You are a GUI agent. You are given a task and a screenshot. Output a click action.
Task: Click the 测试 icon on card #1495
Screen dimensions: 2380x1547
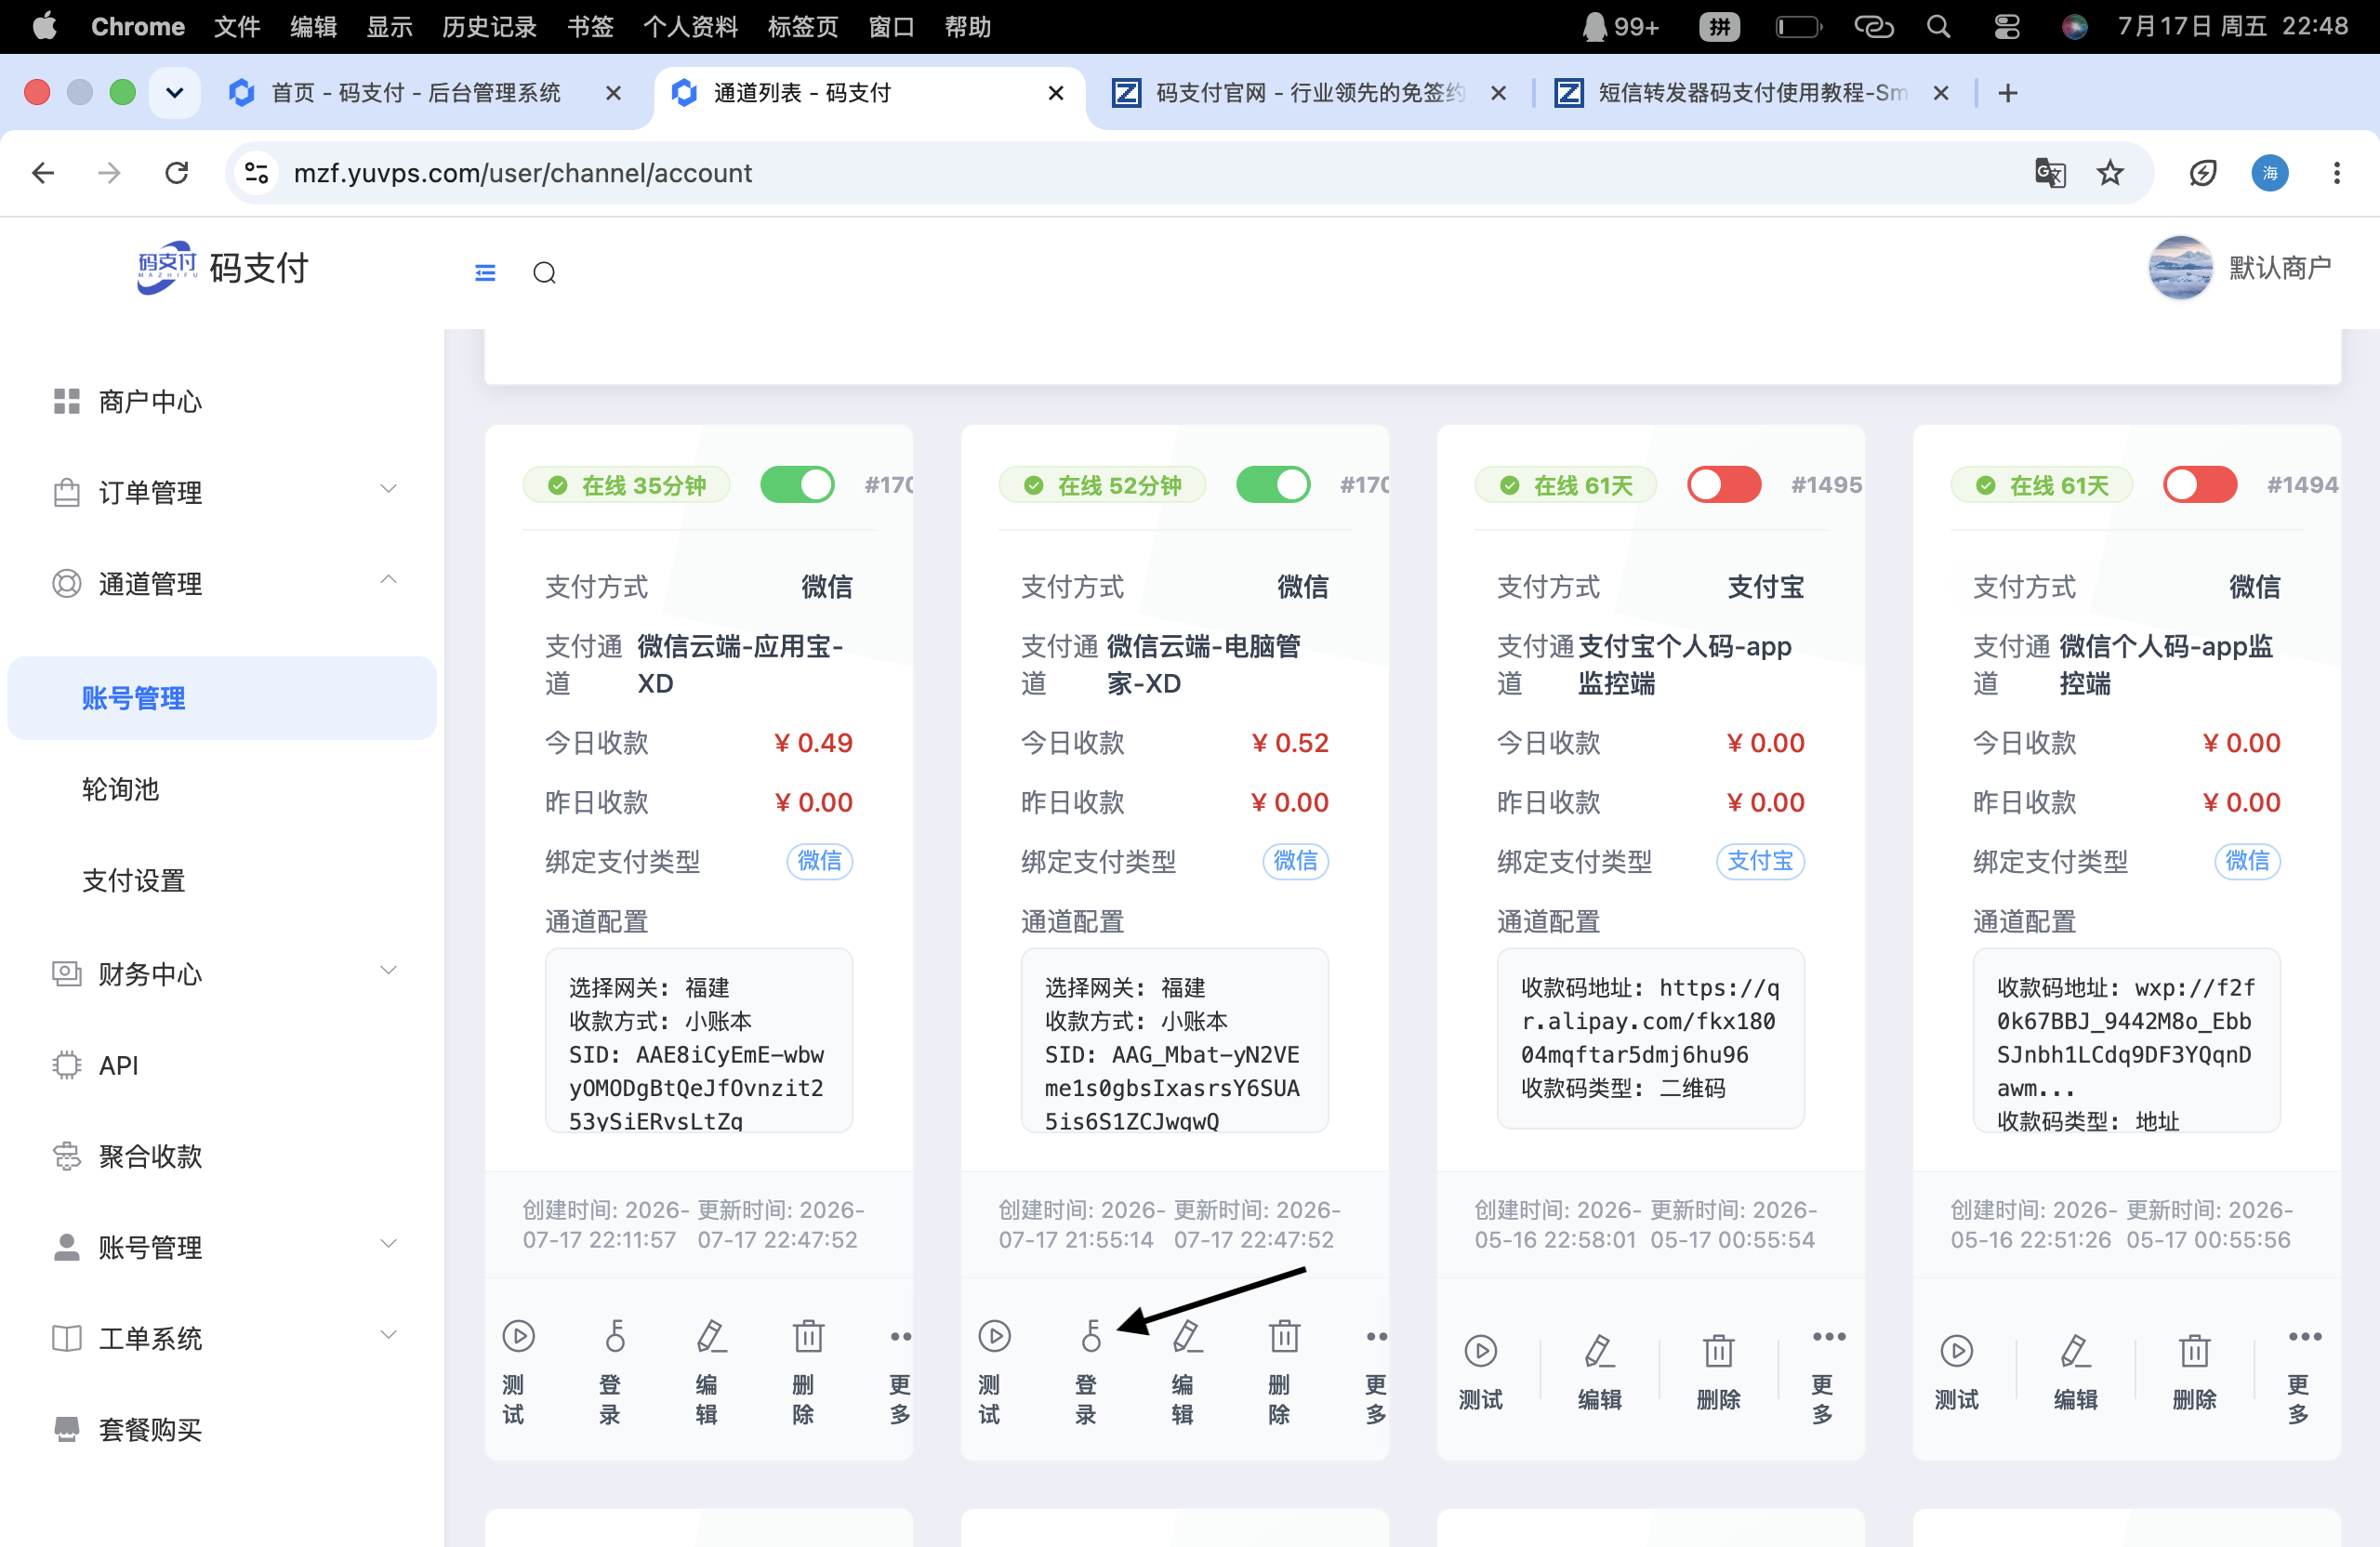pos(1480,1351)
